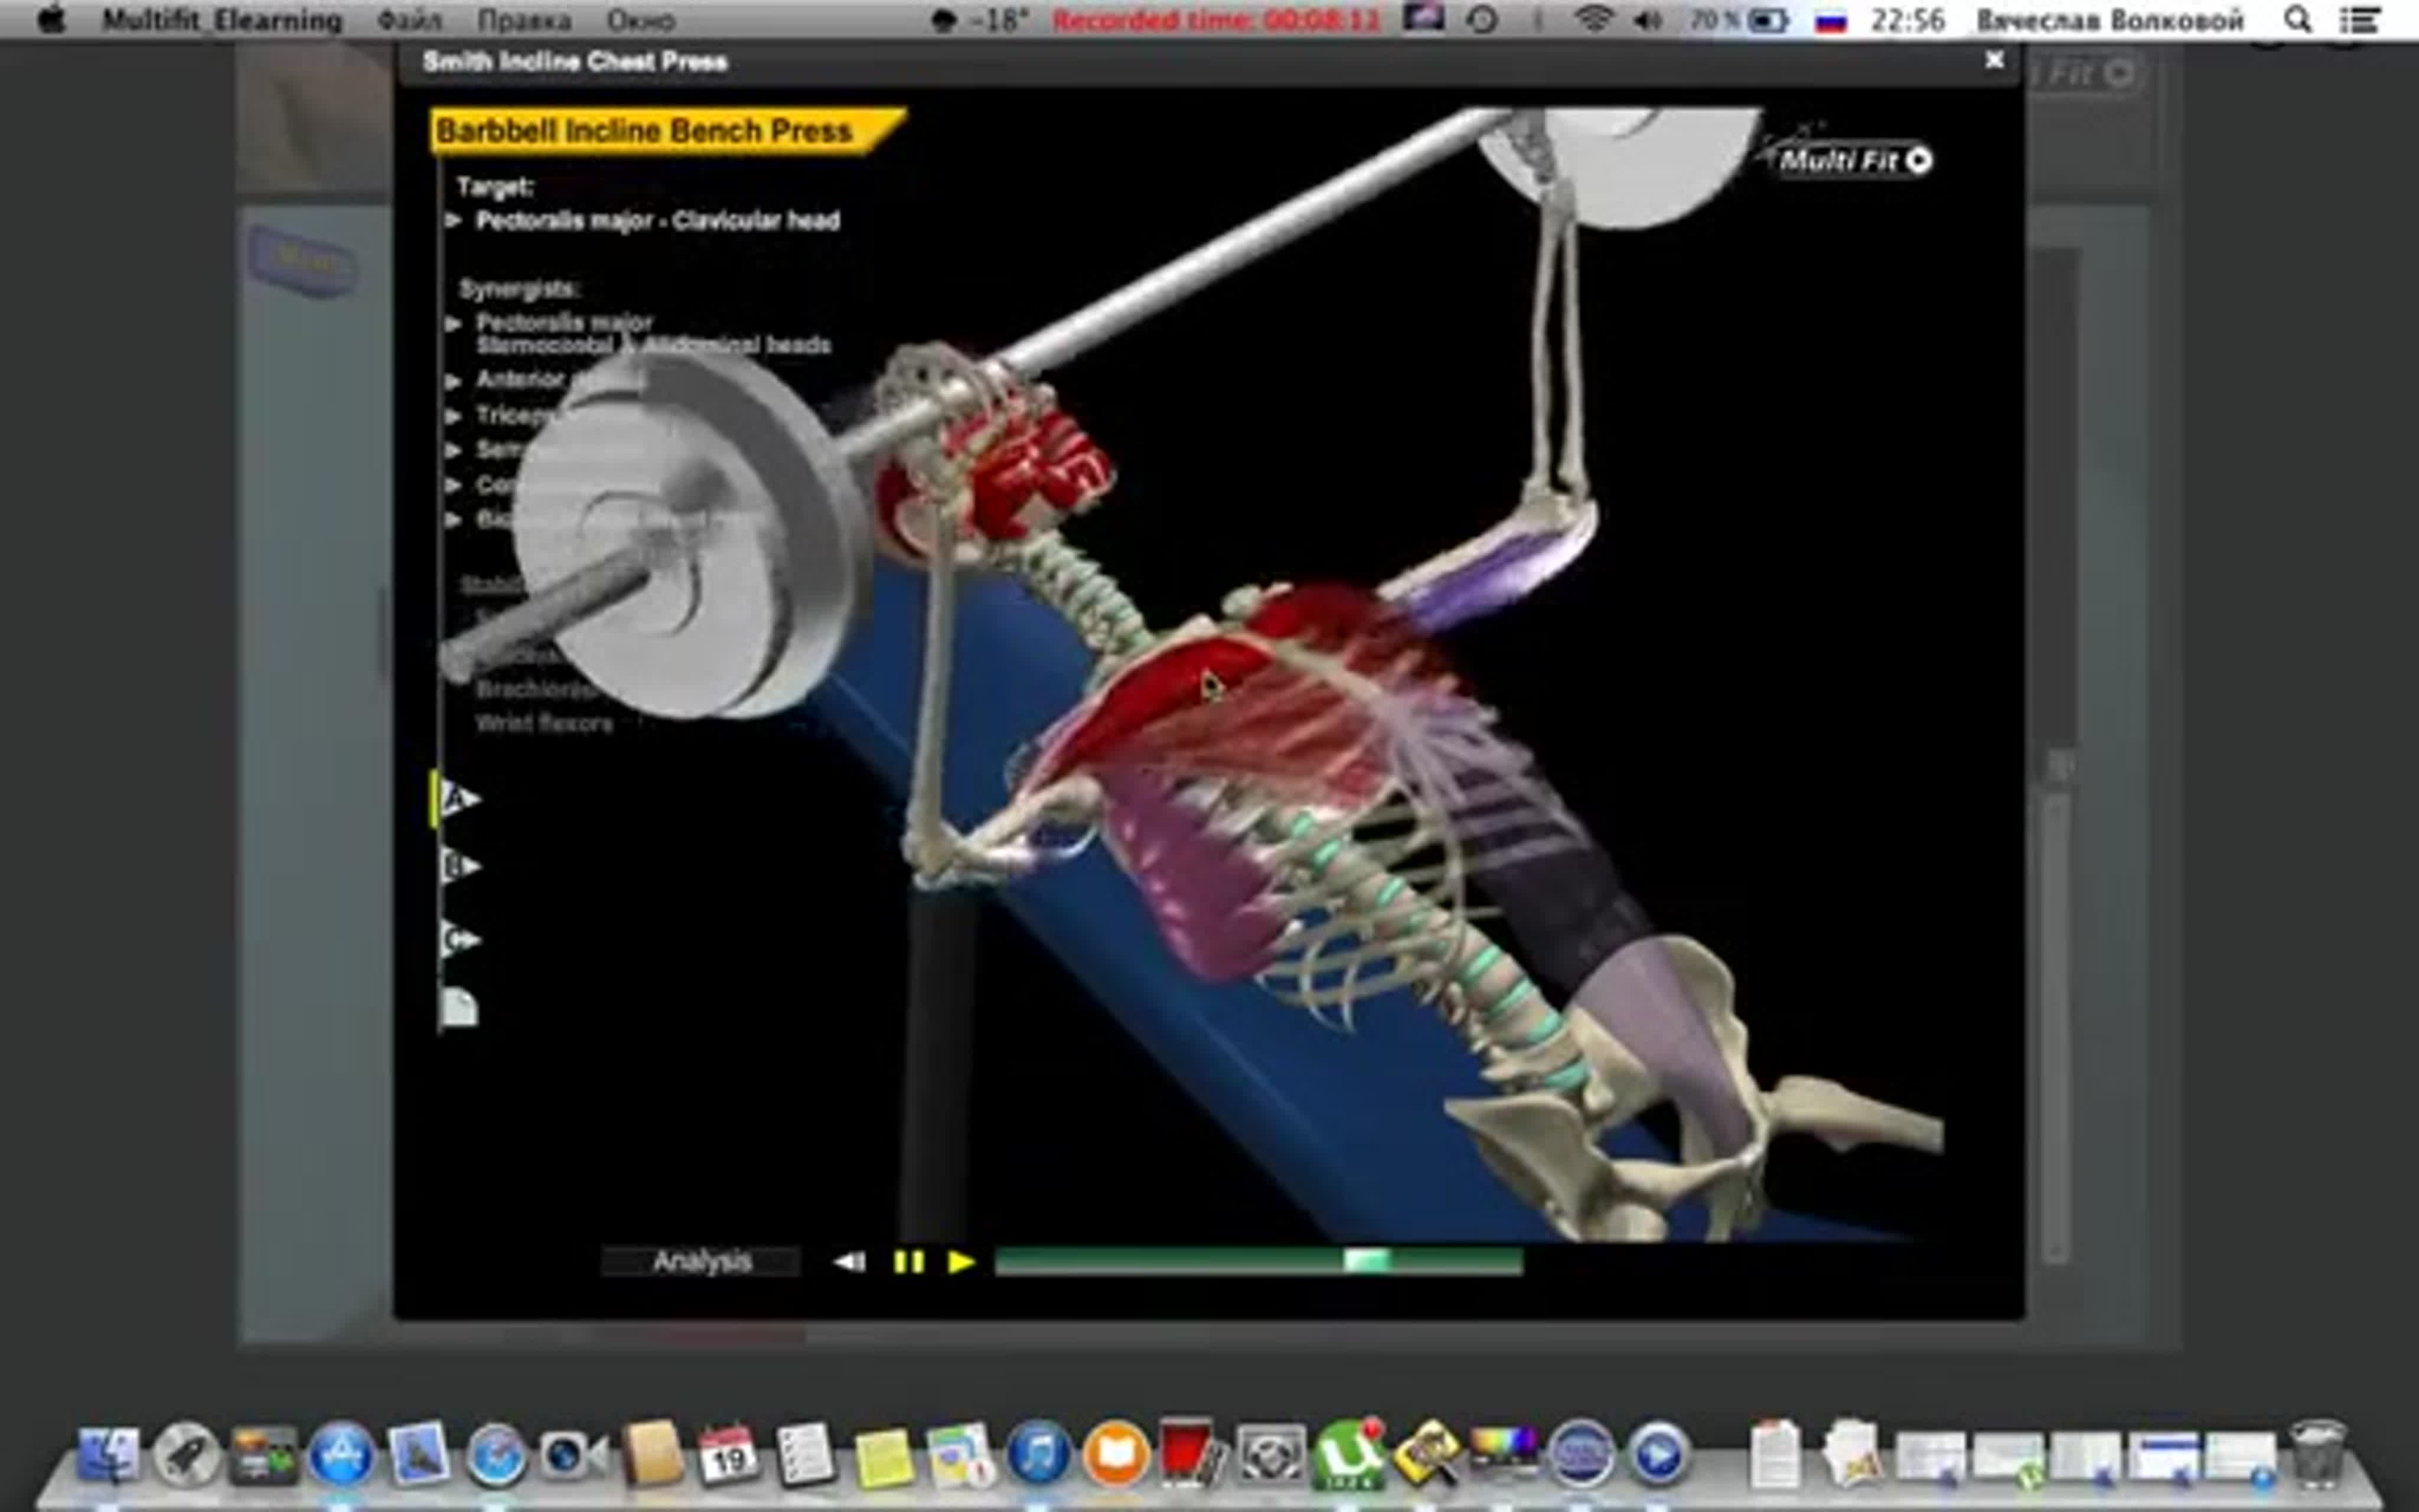Expand the Anterior deltoid synergist arrow

point(454,381)
